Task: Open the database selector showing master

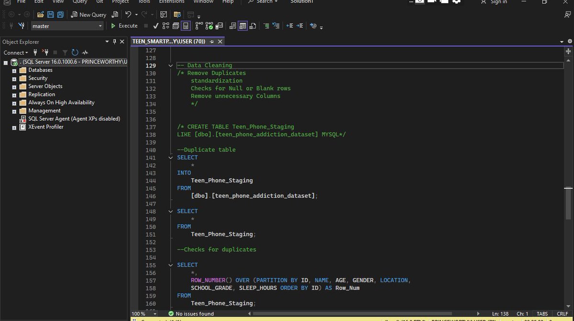Action: coord(67,26)
